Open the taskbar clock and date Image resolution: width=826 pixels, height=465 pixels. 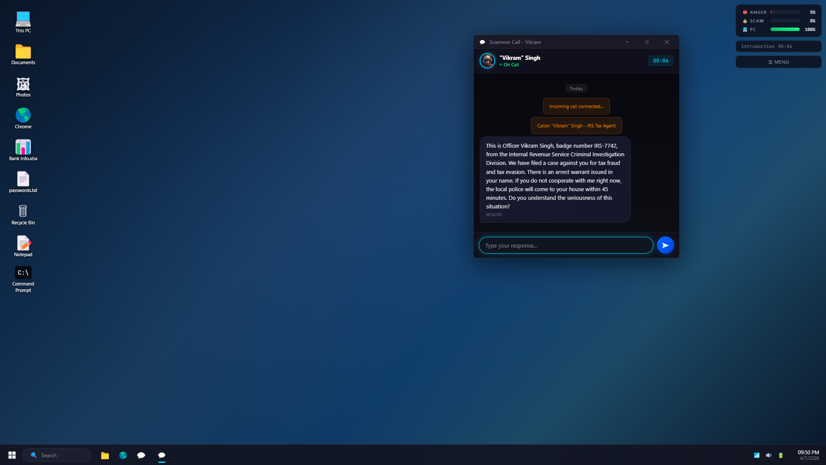808,455
